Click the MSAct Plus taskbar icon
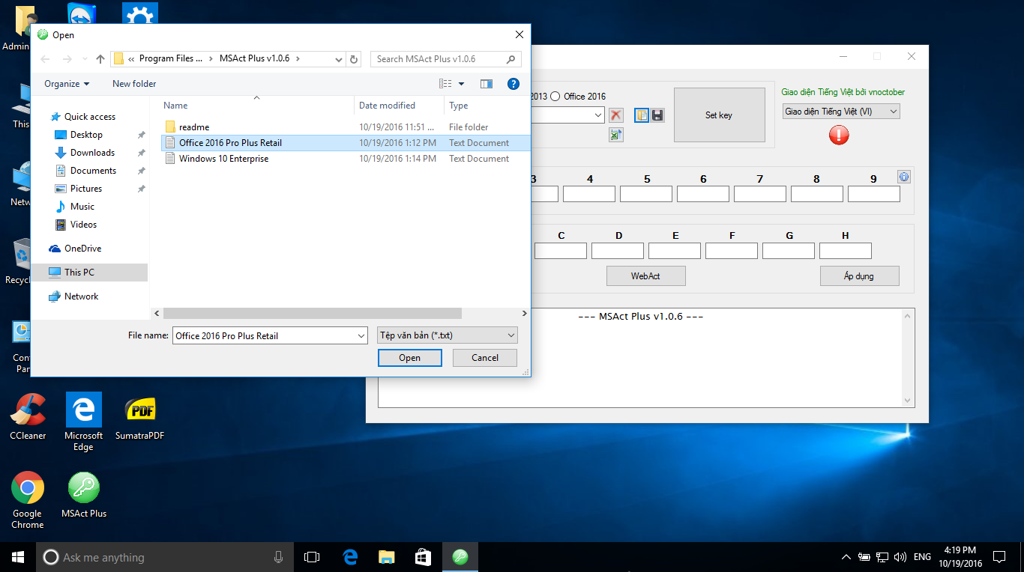 coord(460,557)
